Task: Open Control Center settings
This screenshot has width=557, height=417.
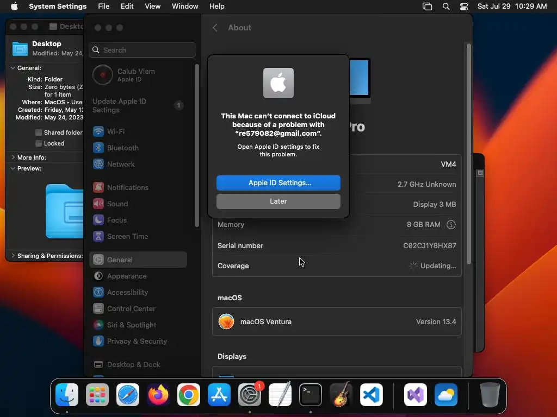Action: [x=138, y=308]
